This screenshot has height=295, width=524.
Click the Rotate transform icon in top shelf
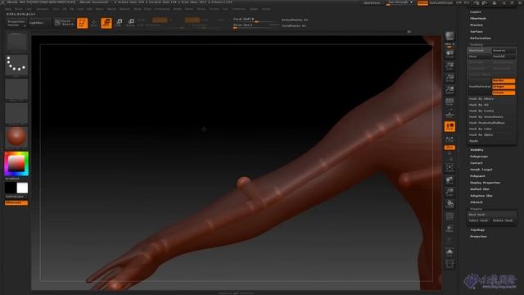click(x=131, y=23)
